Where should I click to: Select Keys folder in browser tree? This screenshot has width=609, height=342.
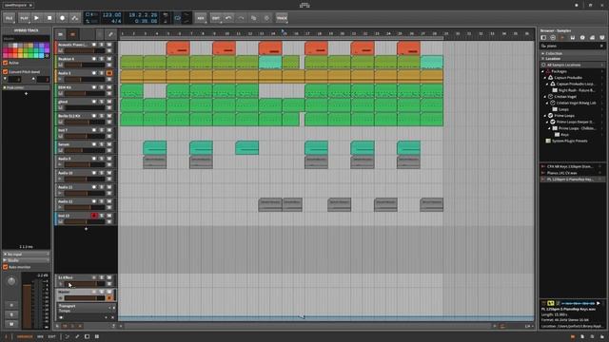point(564,135)
